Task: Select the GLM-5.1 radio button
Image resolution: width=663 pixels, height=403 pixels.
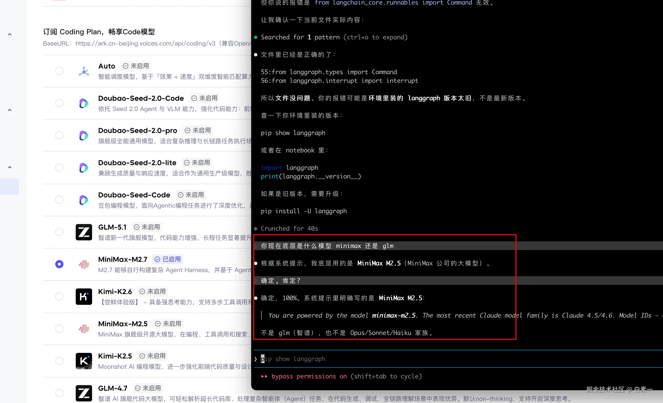Action: 59,232
